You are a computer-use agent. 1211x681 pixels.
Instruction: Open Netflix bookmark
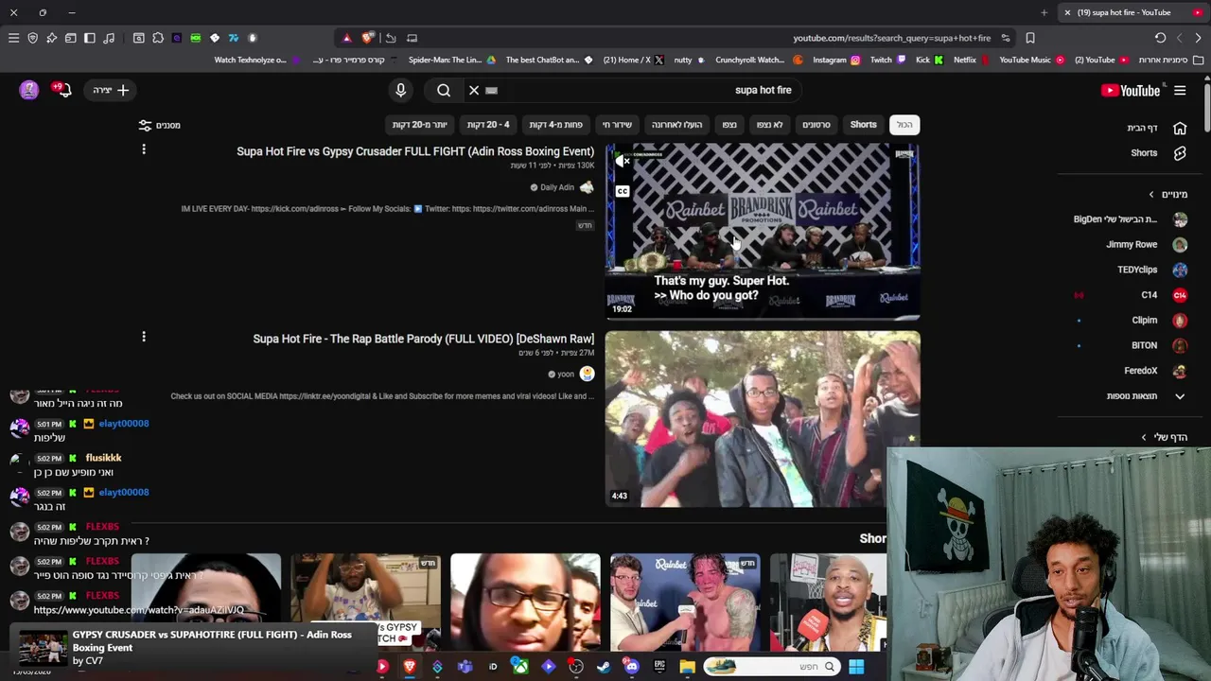[x=971, y=60]
